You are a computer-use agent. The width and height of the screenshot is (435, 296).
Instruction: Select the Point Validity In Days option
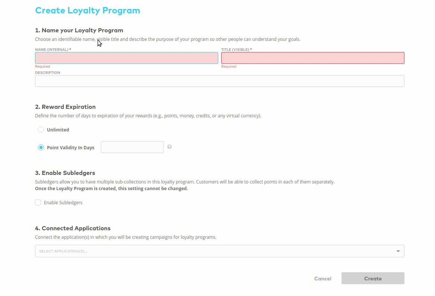point(41,147)
